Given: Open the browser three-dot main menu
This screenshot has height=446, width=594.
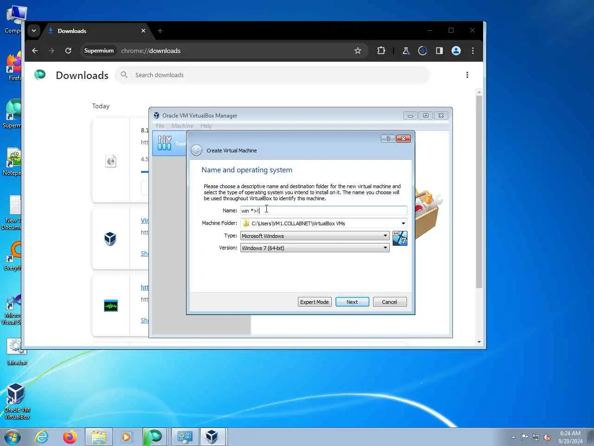Looking at the screenshot, I should [x=473, y=51].
